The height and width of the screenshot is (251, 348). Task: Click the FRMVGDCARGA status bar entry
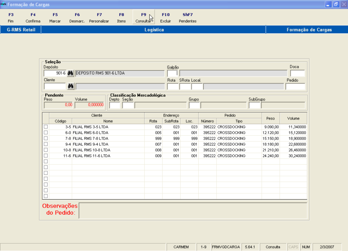coord(226,247)
